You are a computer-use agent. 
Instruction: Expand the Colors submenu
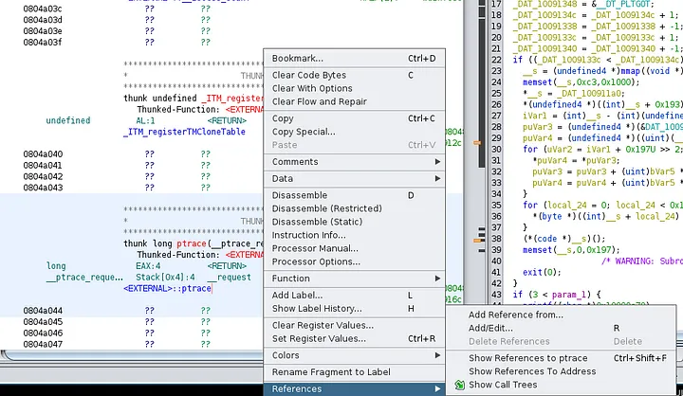[354, 355]
